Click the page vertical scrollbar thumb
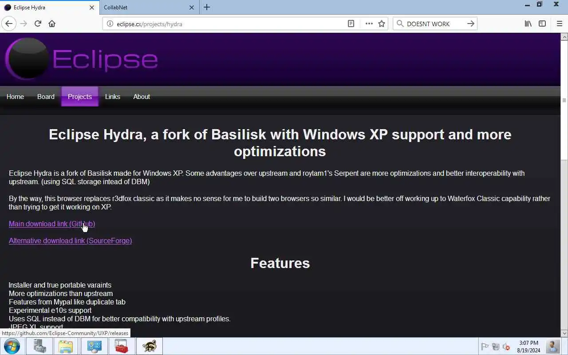This screenshot has height=355, width=568. click(564, 100)
